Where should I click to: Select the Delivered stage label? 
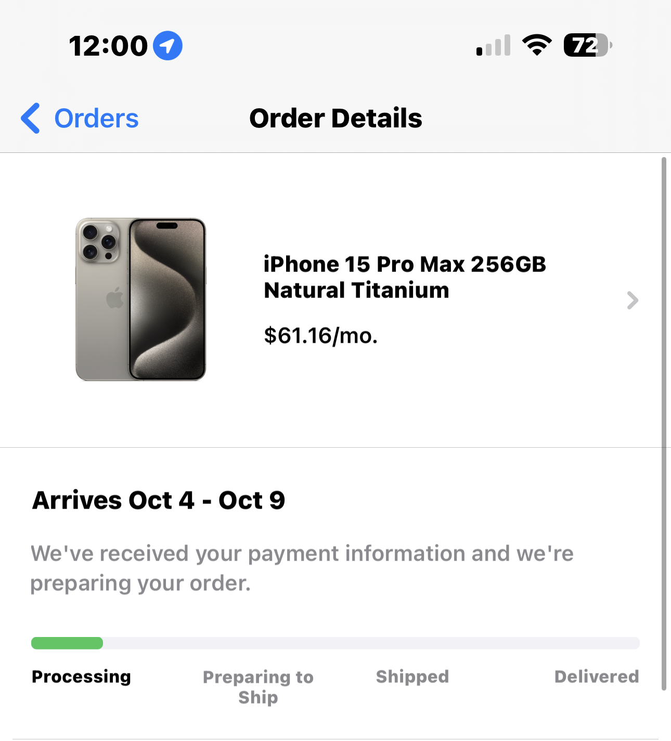click(597, 677)
